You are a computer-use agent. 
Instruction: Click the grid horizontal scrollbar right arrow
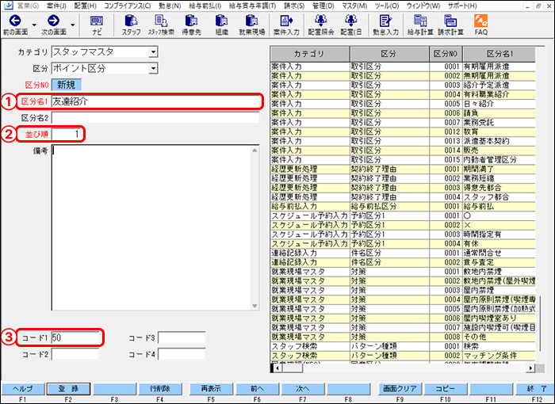pyautogui.click(x=530, y=368)
